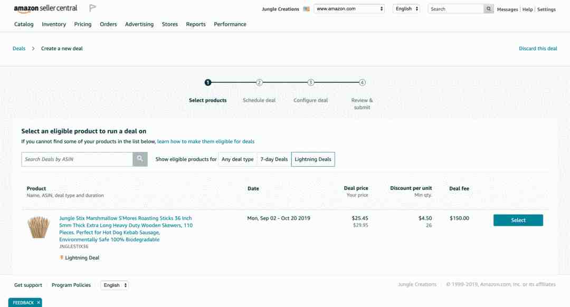The width and height of the screenshot is (570, 307).
Task: Click the Date column header
Action: [253, 188]
